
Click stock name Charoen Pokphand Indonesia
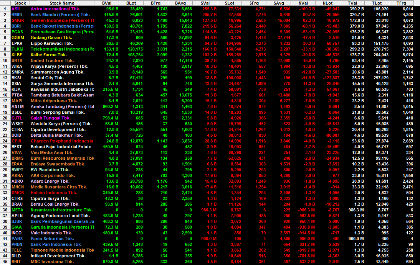(62, 141)
